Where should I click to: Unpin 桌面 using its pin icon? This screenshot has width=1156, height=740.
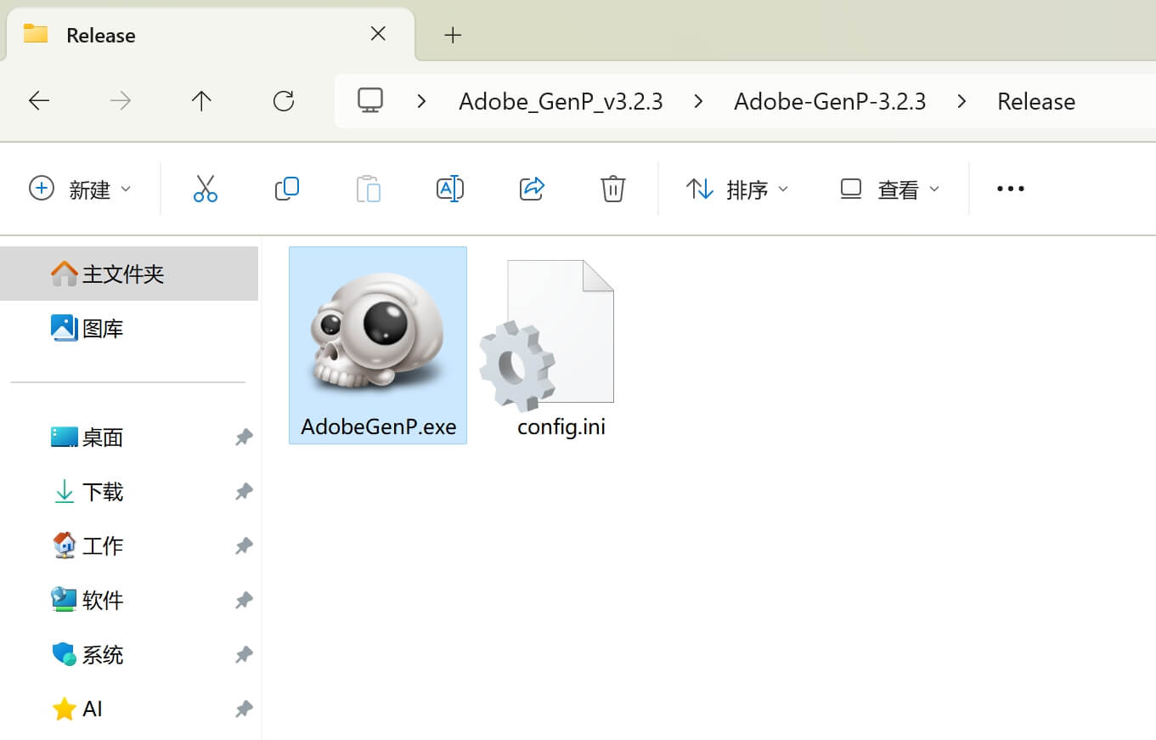(244, 438)
